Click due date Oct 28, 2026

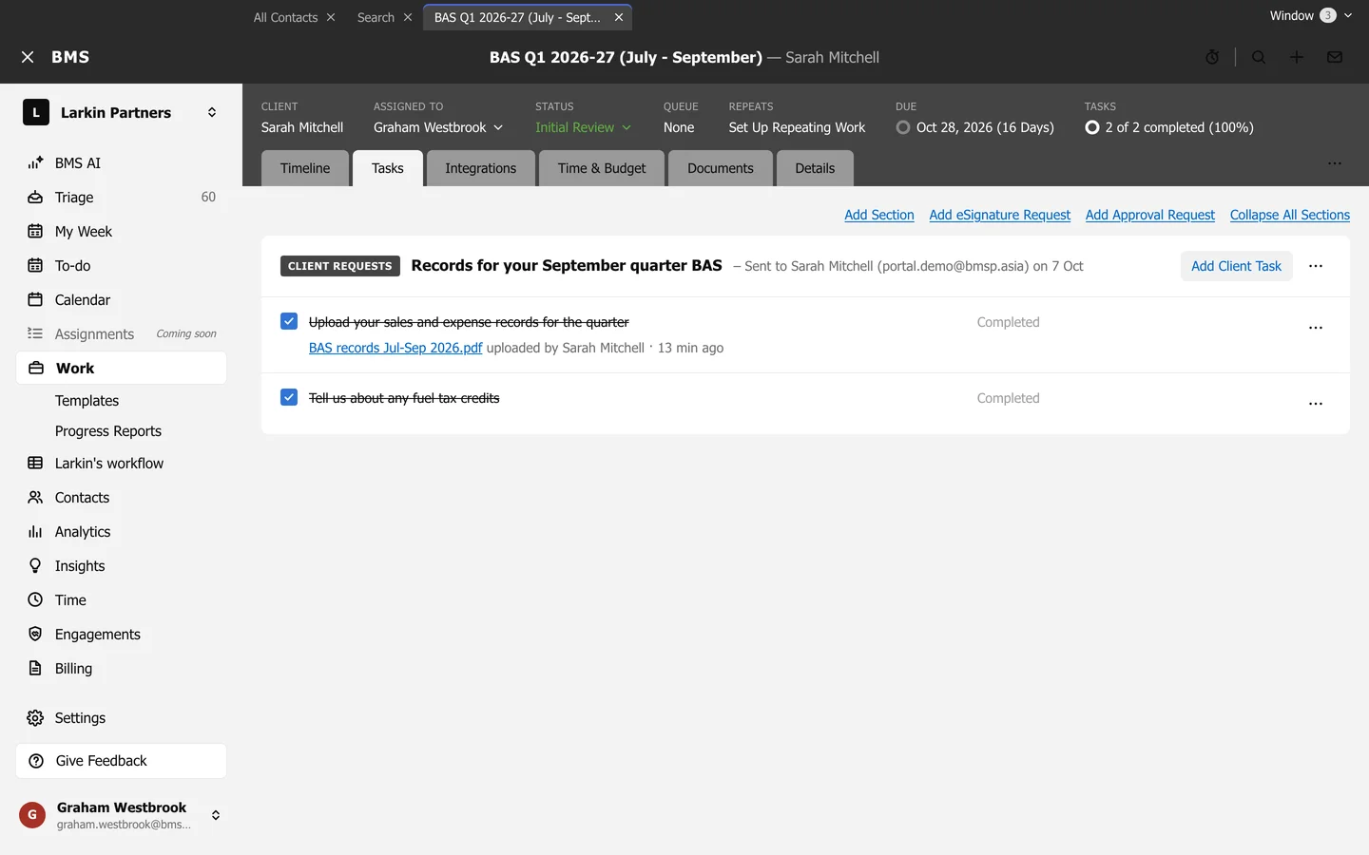pos(985,127)
